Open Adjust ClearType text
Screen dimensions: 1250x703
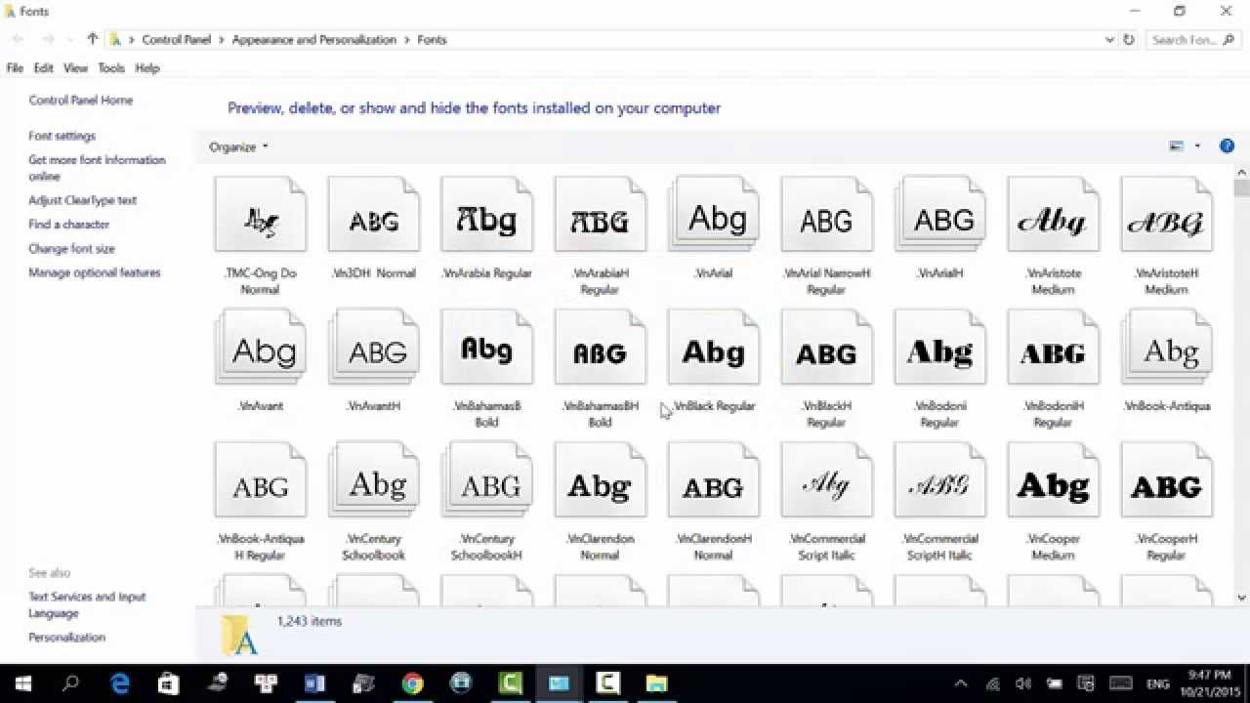83,200
